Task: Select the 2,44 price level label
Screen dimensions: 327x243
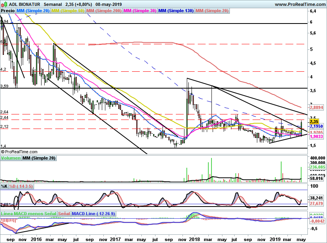Action: pos(4,118)
